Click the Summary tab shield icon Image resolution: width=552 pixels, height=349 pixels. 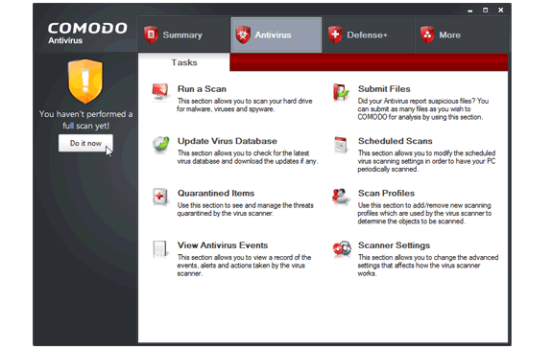click(151, 35)
